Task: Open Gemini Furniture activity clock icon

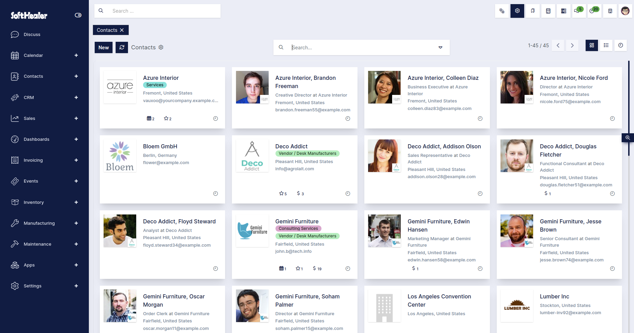Action: pyautogui.click(x=348, y=269)
